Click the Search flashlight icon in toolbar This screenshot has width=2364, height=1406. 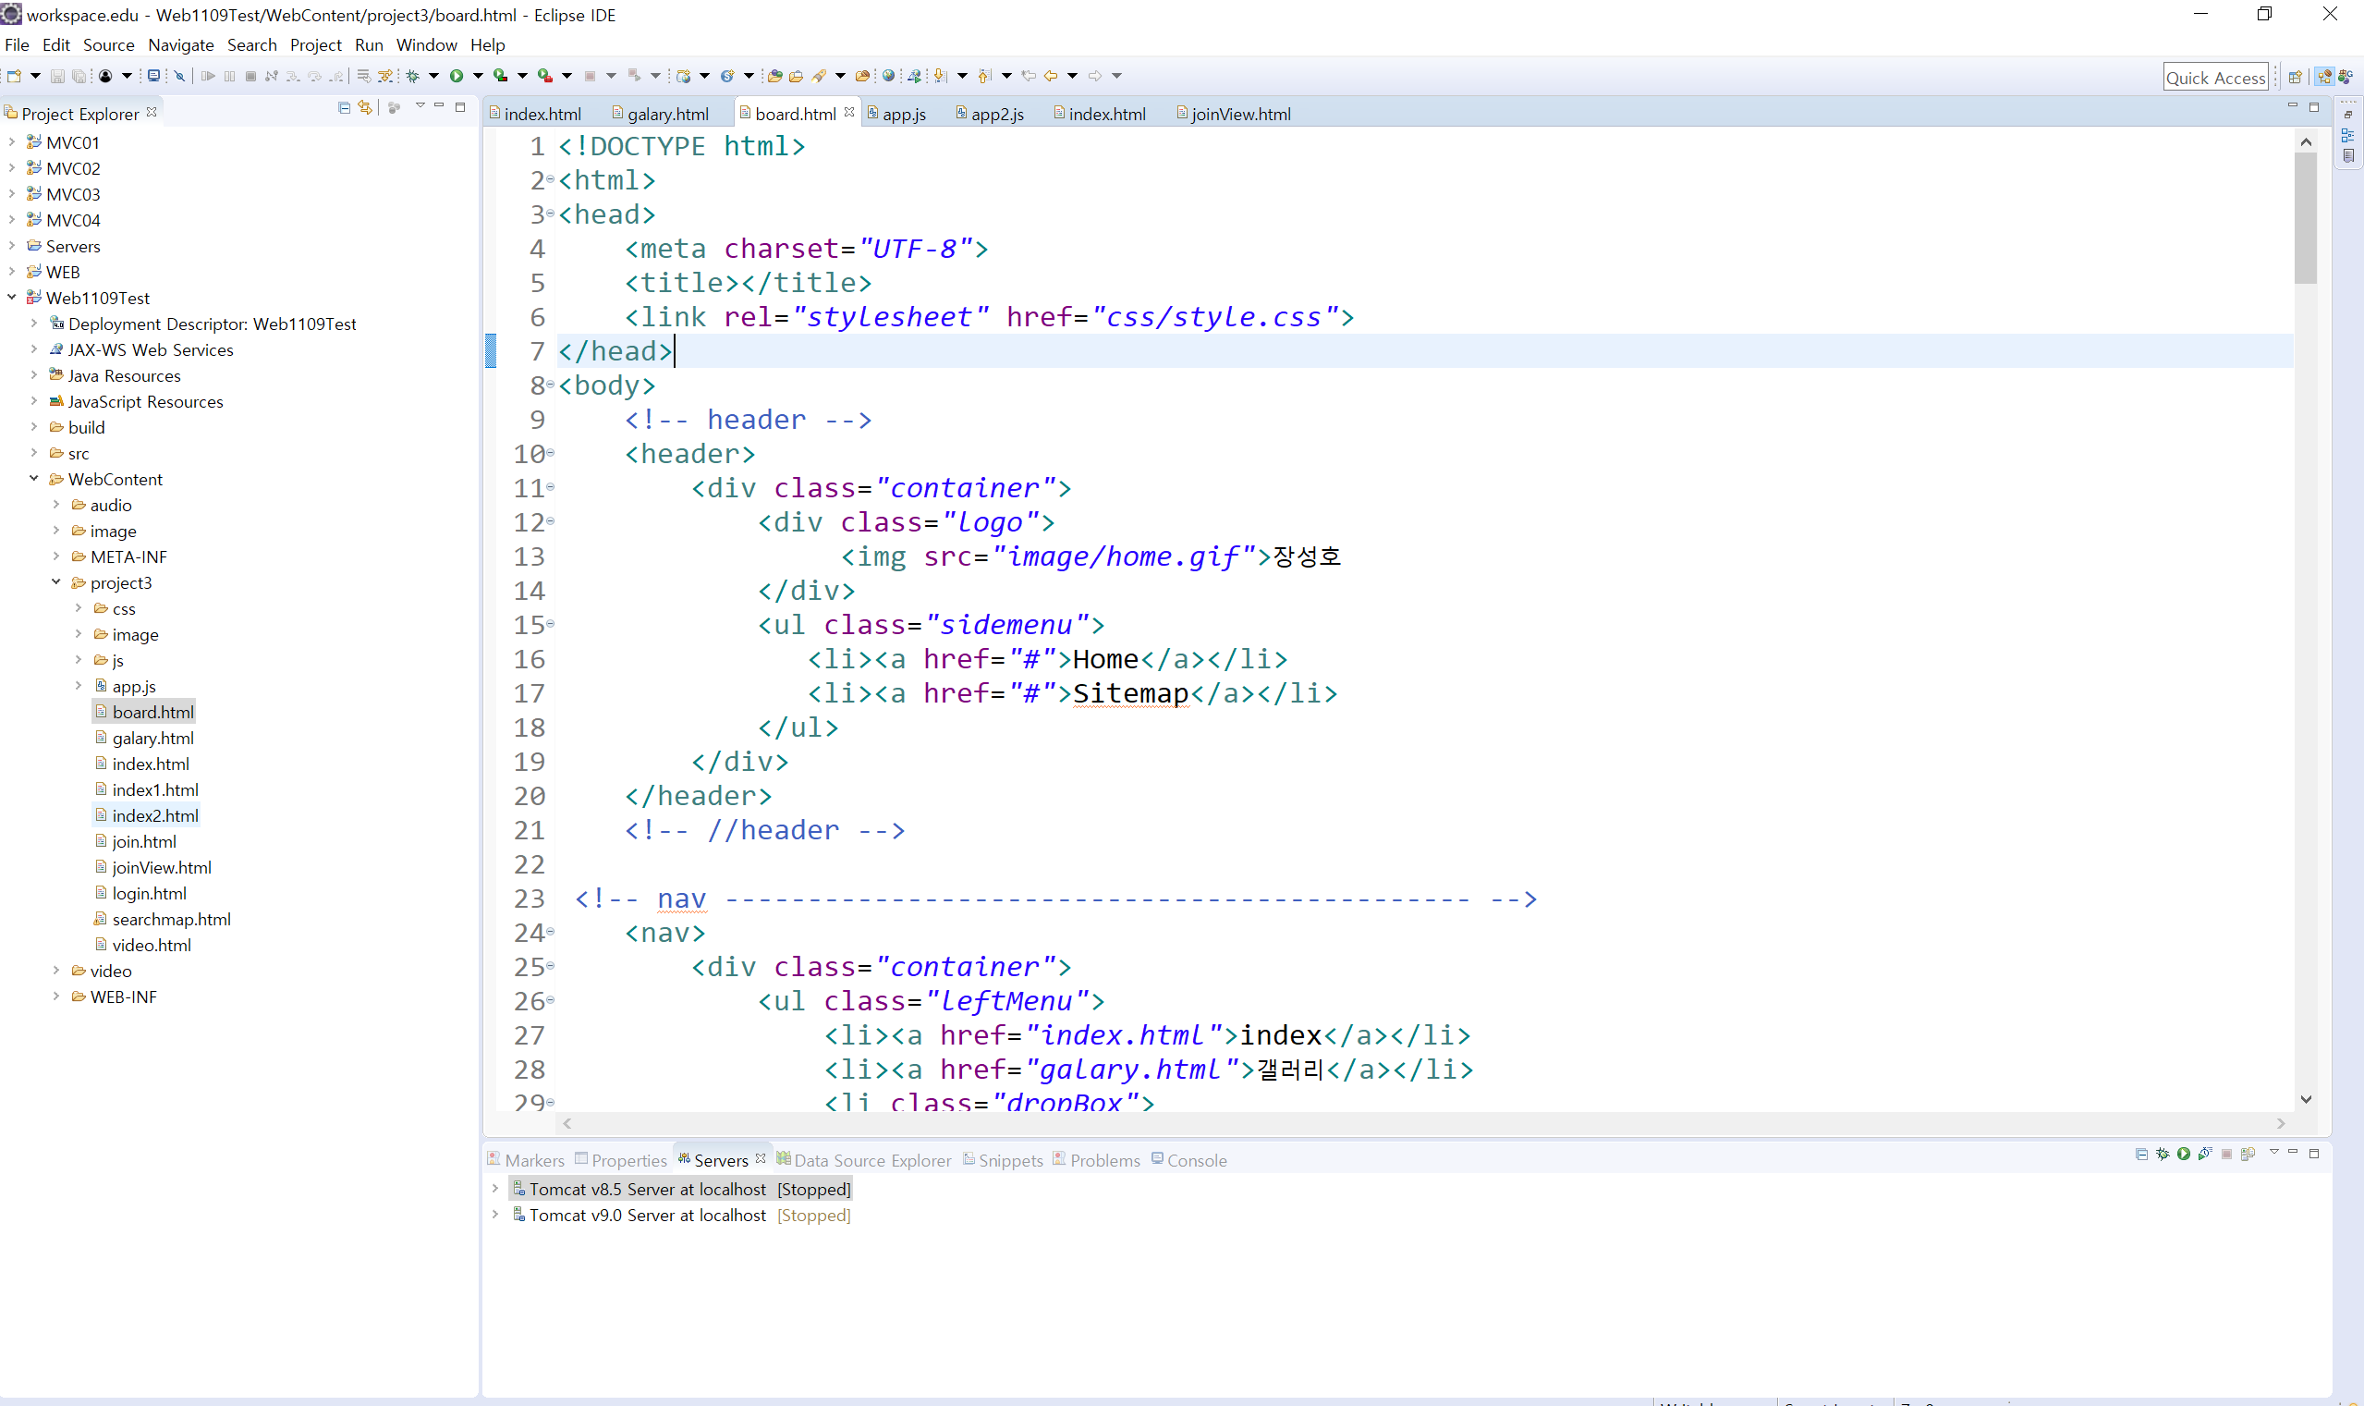pyautogui.click(x=819, y=76)
